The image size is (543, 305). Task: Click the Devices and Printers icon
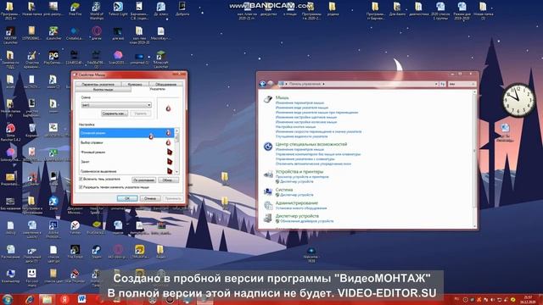[x=268, y=175]
